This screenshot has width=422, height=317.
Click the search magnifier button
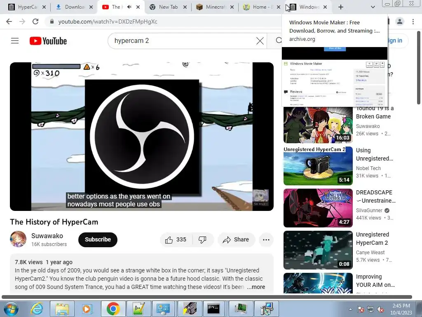tap(279, 41)
